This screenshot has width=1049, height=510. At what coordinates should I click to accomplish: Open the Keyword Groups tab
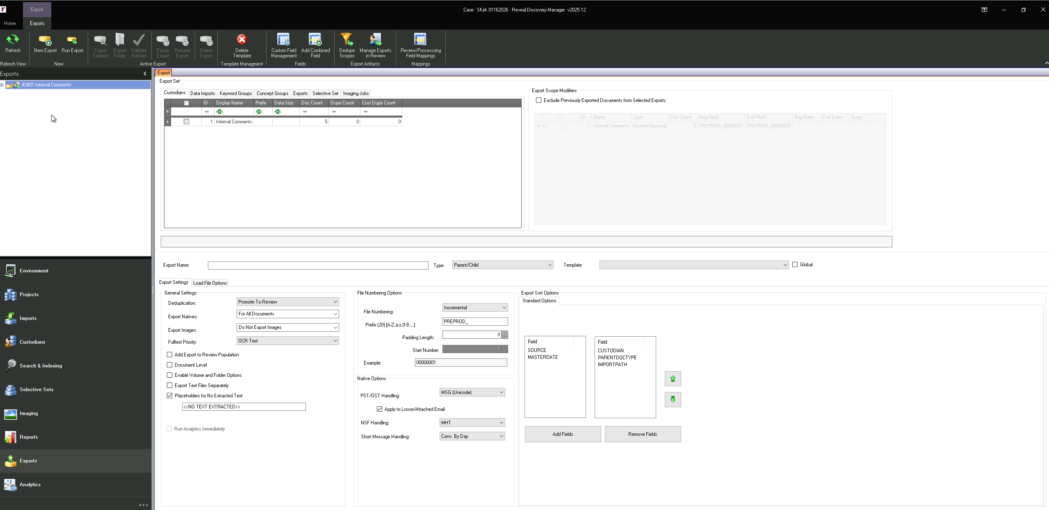(x=235, y=93)
